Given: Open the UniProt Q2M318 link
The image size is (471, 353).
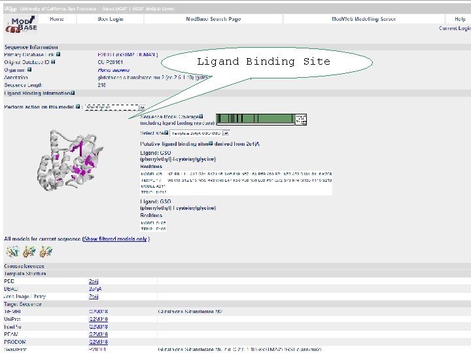Looking at the screenshot, I should [x=98, y=319].
